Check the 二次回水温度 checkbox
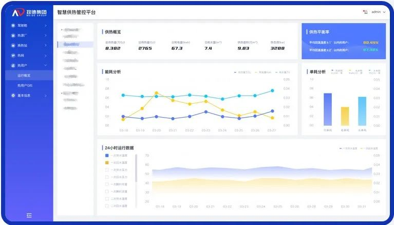This screenshot has height=225, width=394. tap(107, 206)
